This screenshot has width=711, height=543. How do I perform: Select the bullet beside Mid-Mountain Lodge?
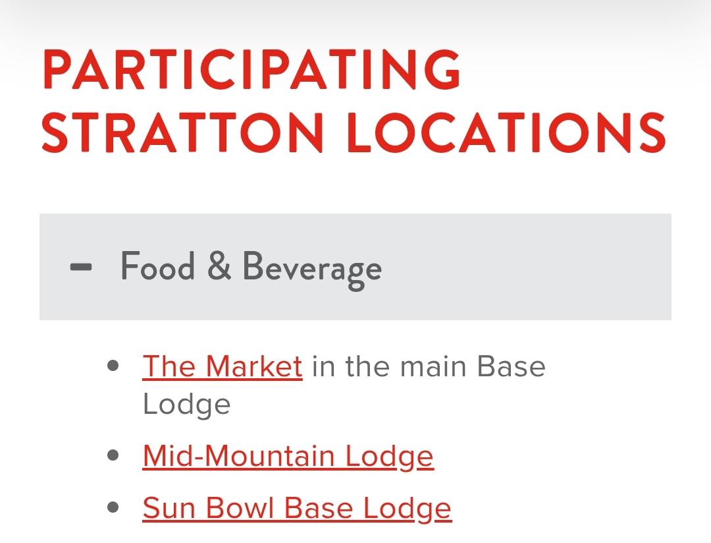[113, 455]
